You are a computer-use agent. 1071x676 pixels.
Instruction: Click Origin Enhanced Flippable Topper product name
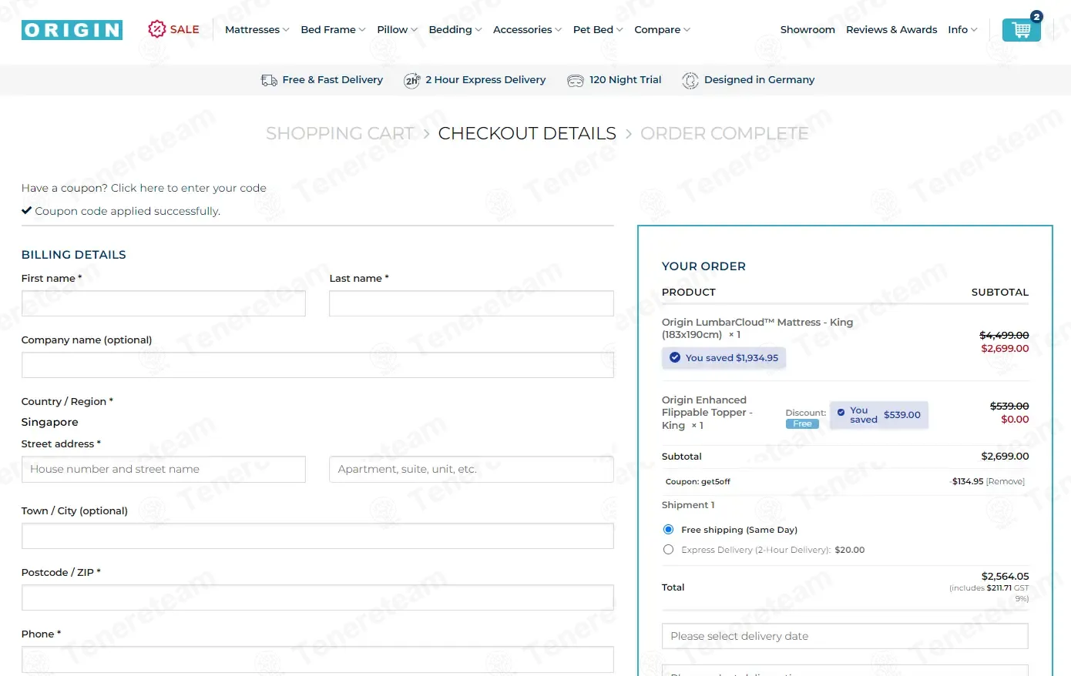pyautogui.click(x=707, y=413)
